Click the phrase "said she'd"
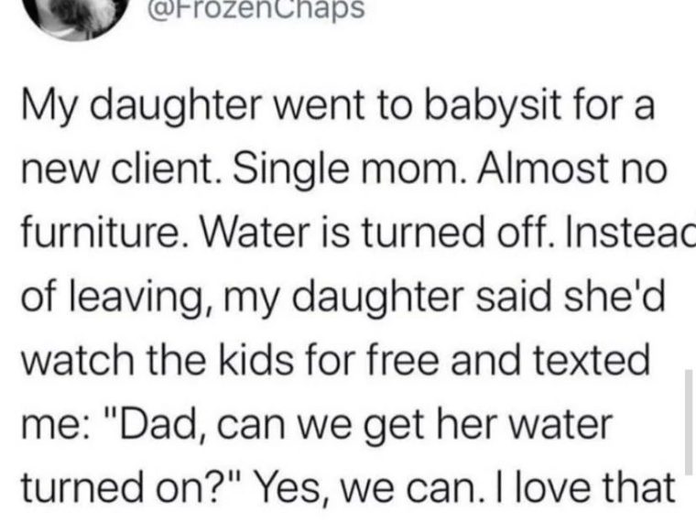Screen dimensions: 696x522 [571, 295]
